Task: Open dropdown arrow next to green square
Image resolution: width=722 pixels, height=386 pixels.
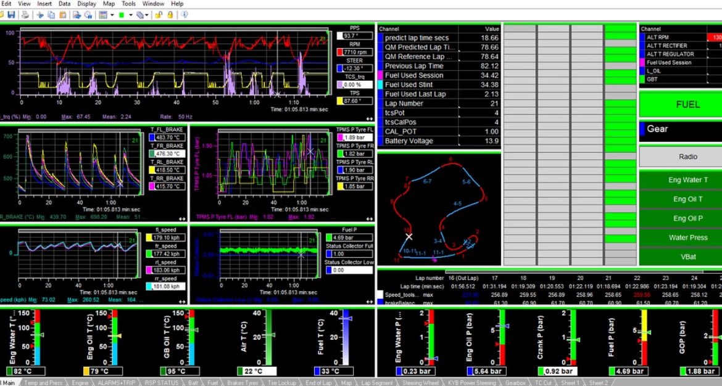Action: pos(131,15)
